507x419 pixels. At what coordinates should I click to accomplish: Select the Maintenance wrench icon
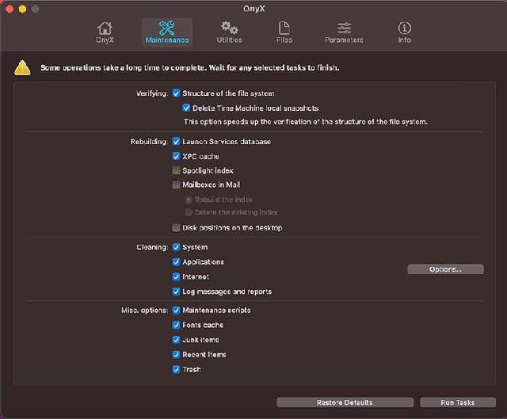click(166, 29)
